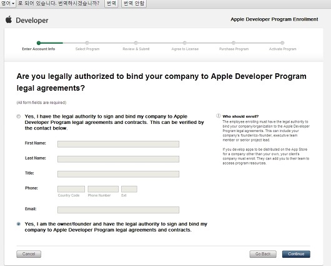The image size is (331, 266).
Task: Click the Agree to License step dot
Action: tap(185, 43)
